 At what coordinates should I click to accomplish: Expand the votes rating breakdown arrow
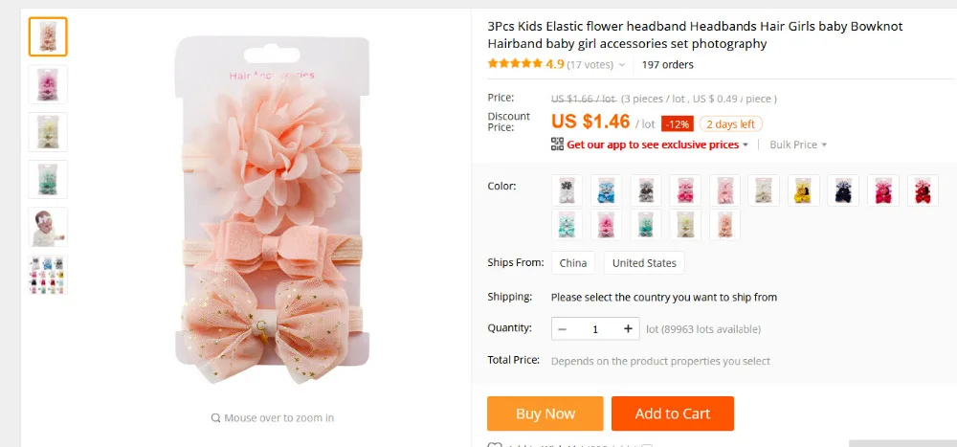(x=622, y=65)
